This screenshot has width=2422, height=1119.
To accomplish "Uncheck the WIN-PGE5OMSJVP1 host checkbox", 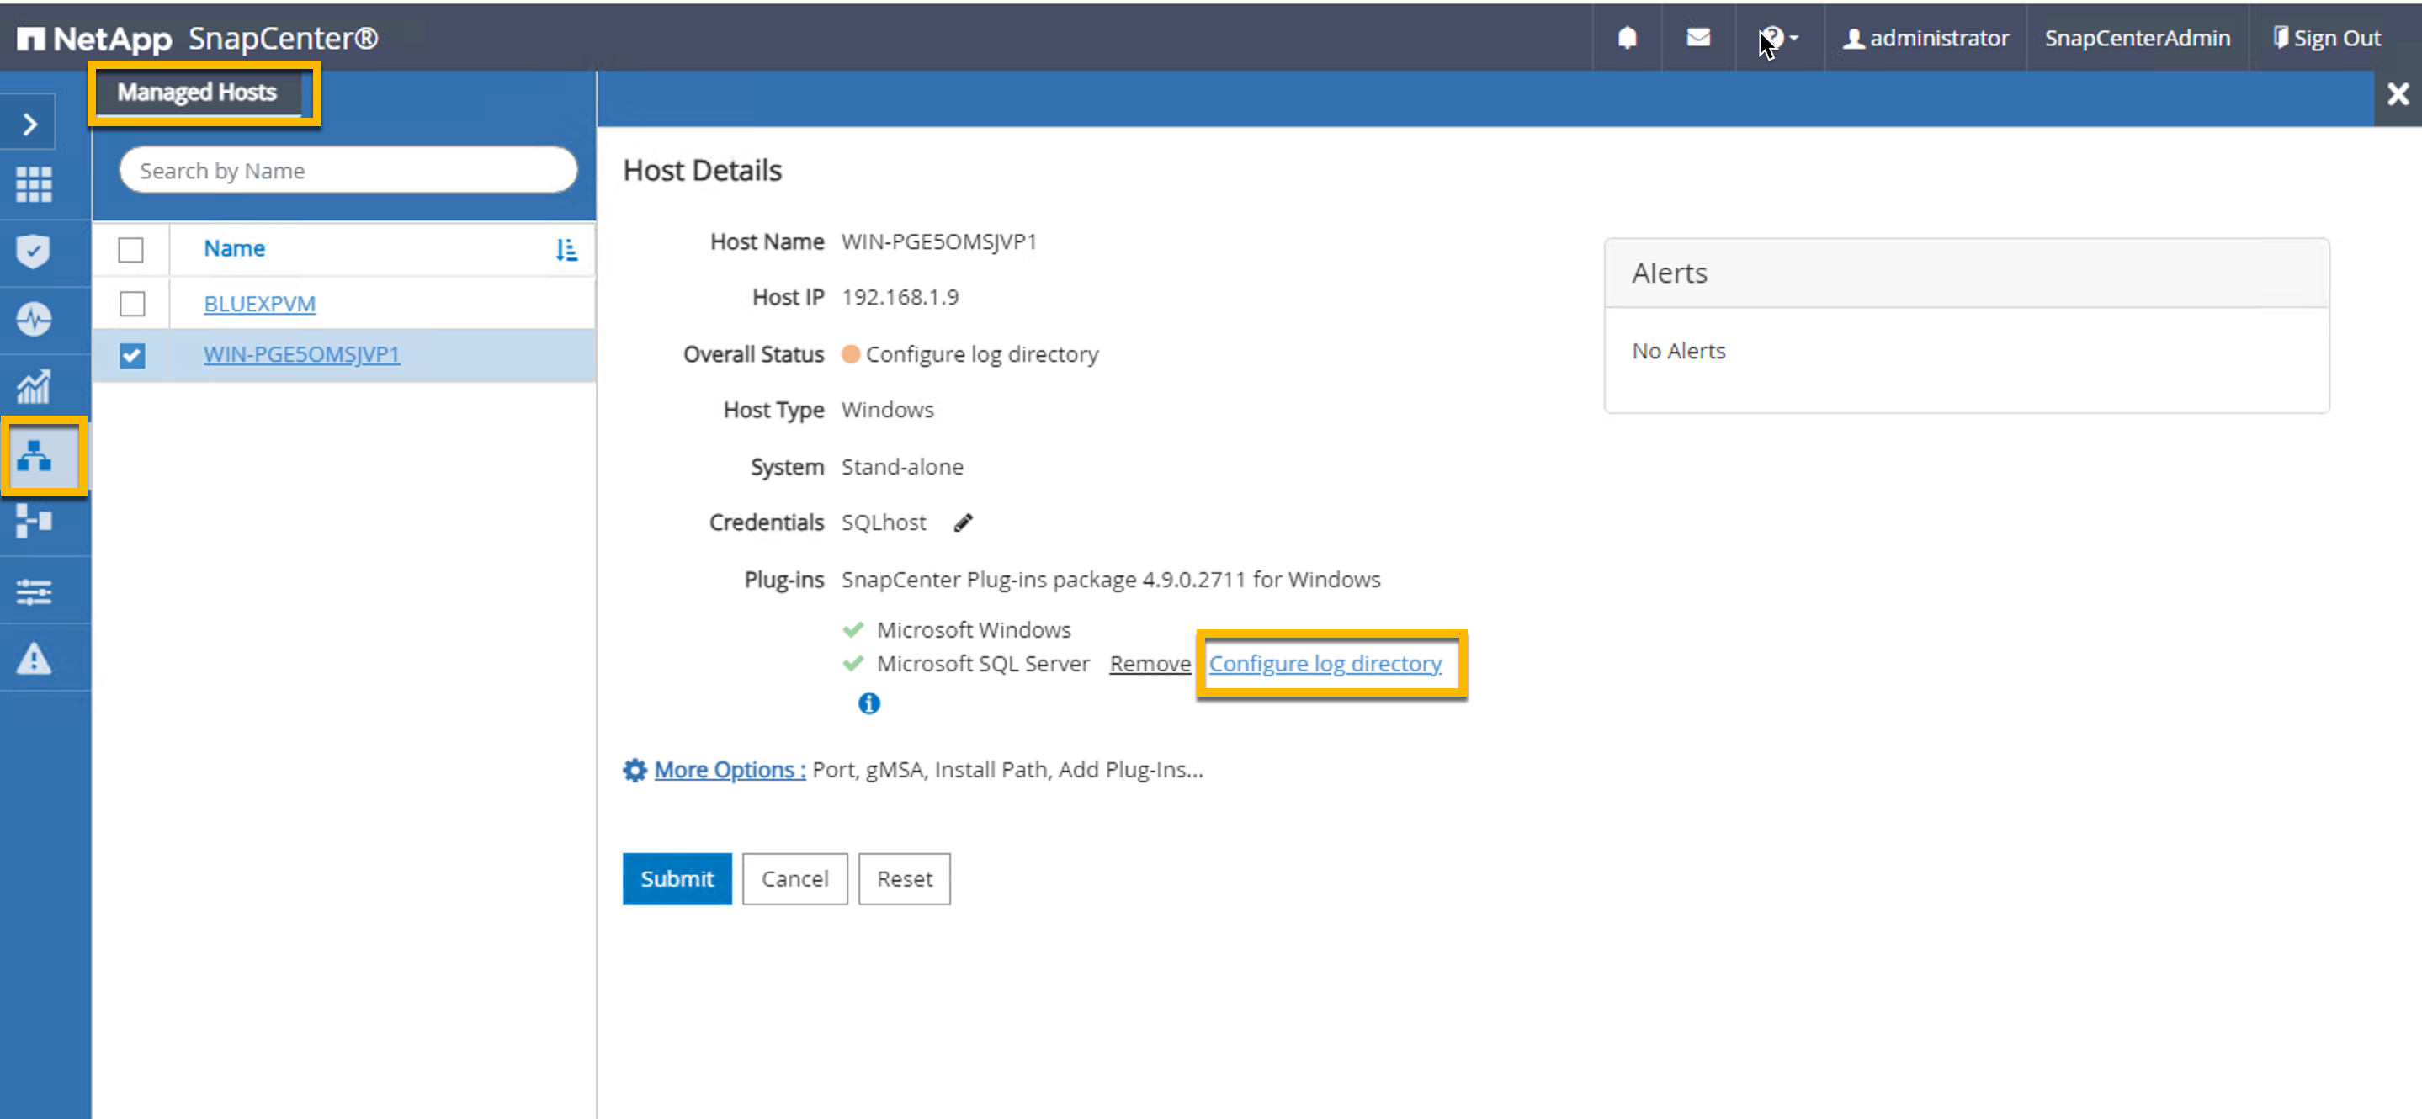I will click(x=131, y=355).
